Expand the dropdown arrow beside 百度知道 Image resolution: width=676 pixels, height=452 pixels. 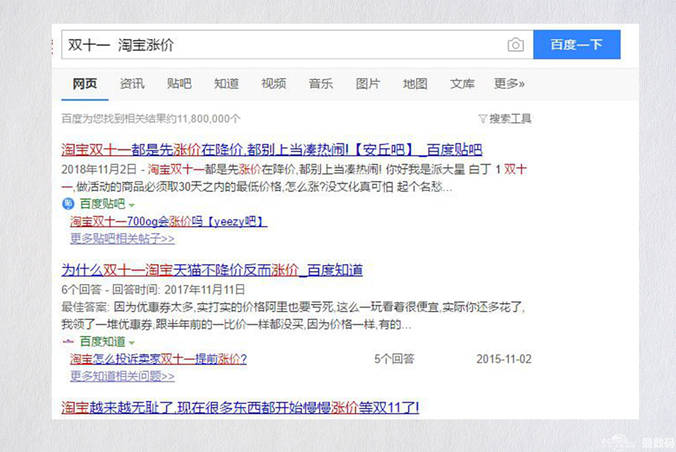point(132,342)
